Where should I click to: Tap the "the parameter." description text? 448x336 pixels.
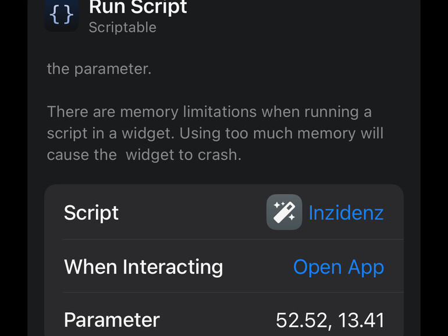[x=99, y=69]
